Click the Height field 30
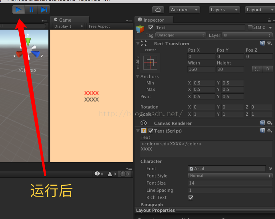This screenshot has height=219, width=275. [x=230, y=69]
